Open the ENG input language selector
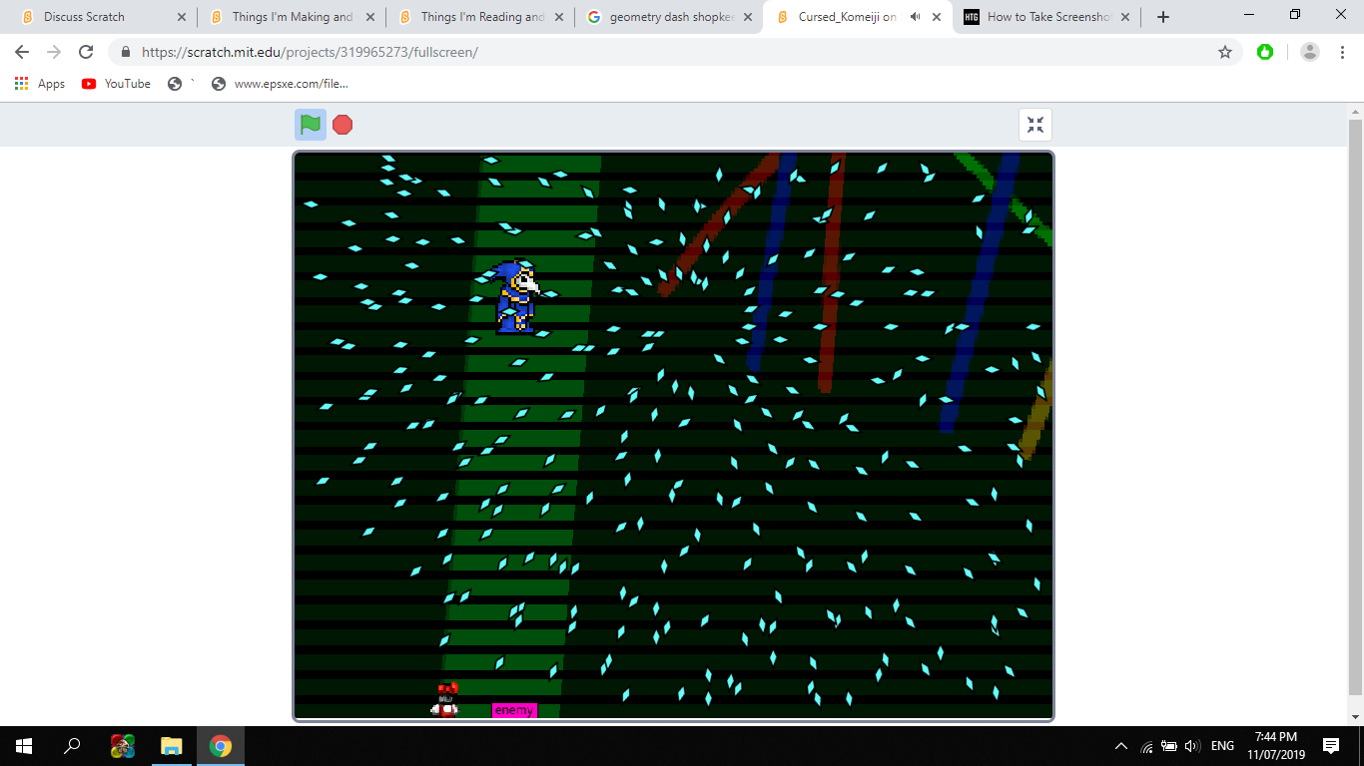The width and height of the screenshot is (1364, 766). pyautogui.click(x=1222, y=746)
